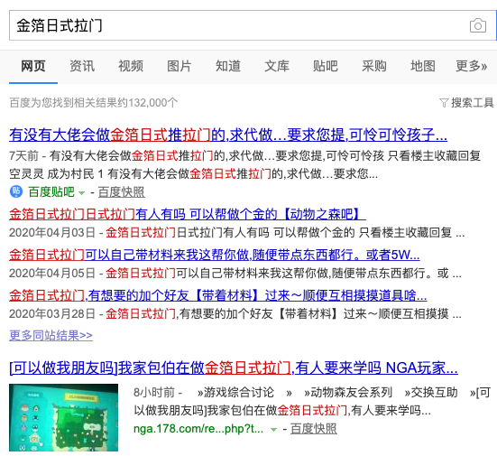Select the 贴吧 tab
The width and height of the screenshot is (497, 456).
[326, 66]
